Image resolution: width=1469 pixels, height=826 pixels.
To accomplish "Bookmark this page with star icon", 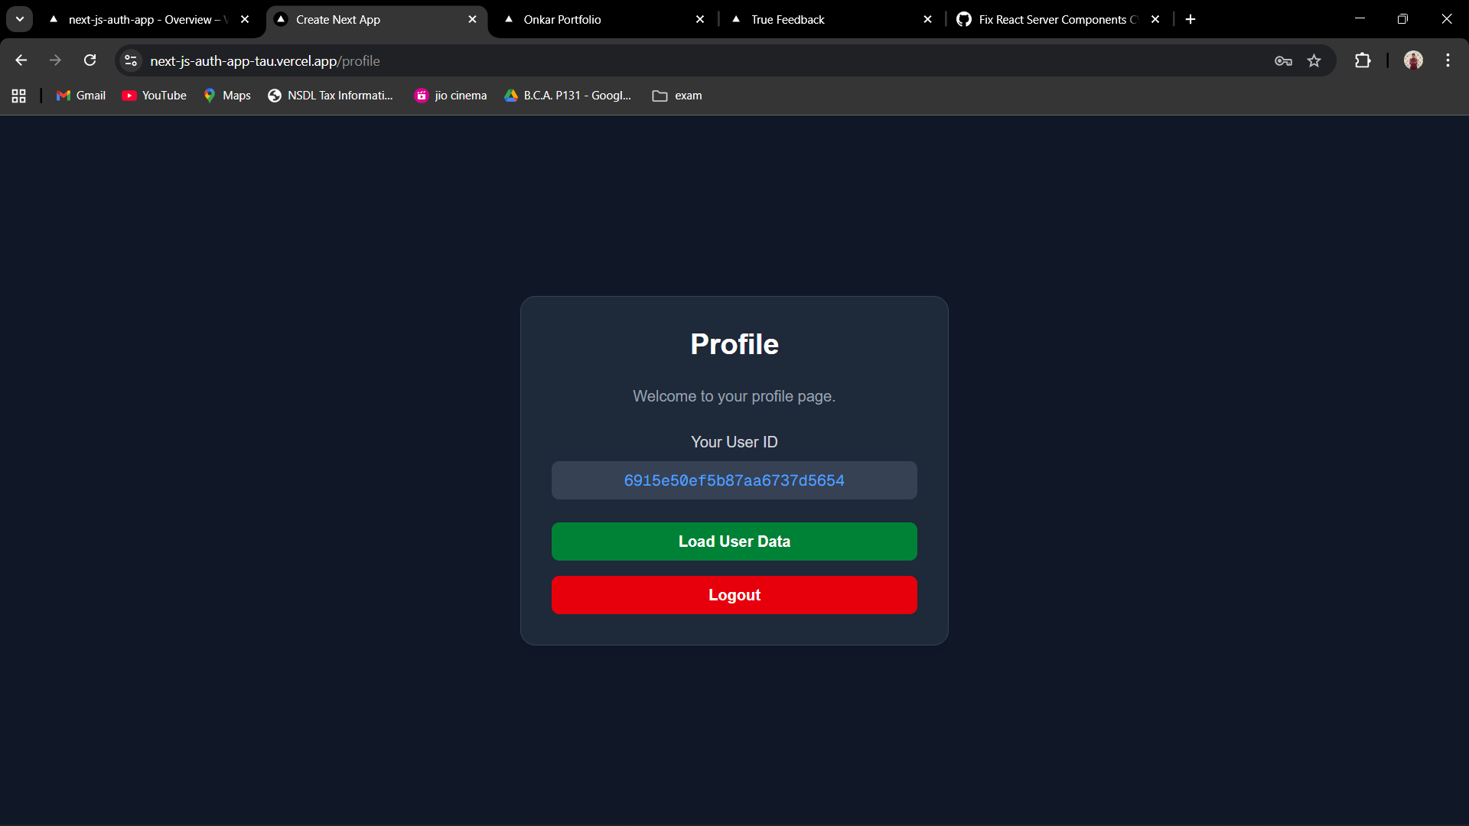I will [x=1314, y=60].
